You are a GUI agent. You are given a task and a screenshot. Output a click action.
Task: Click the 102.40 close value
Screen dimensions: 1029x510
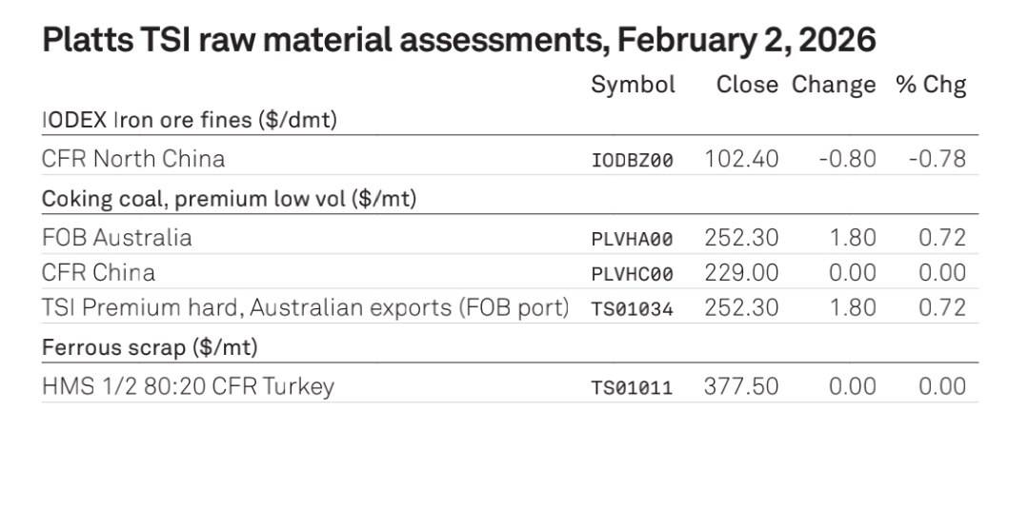pos(741,159)
